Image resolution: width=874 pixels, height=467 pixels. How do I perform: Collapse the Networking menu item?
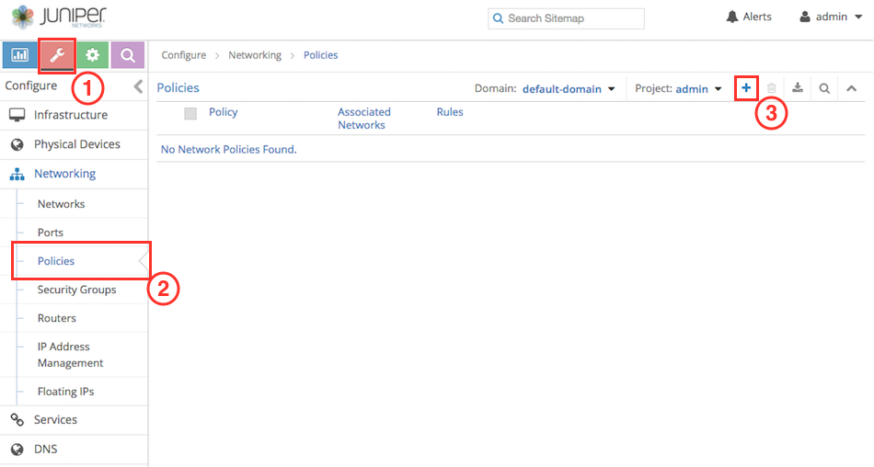74,175
